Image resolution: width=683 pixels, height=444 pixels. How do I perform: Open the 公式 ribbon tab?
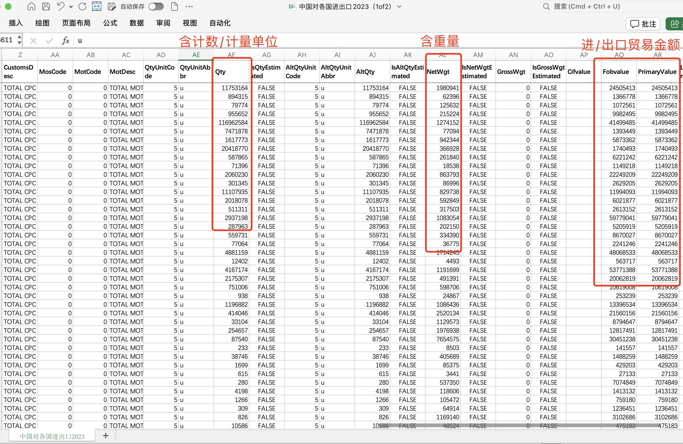click(110, 23)
